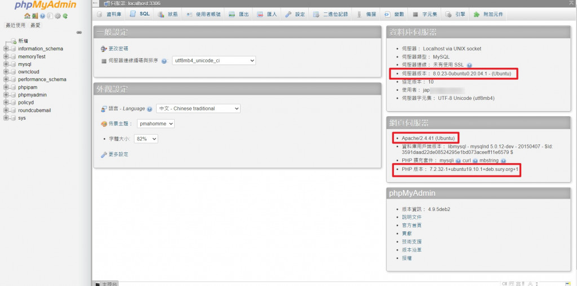The height and width of the screenshot is (286, 577).
Task: Expand the phpmyadmin database node
Action: pos(6,95)
